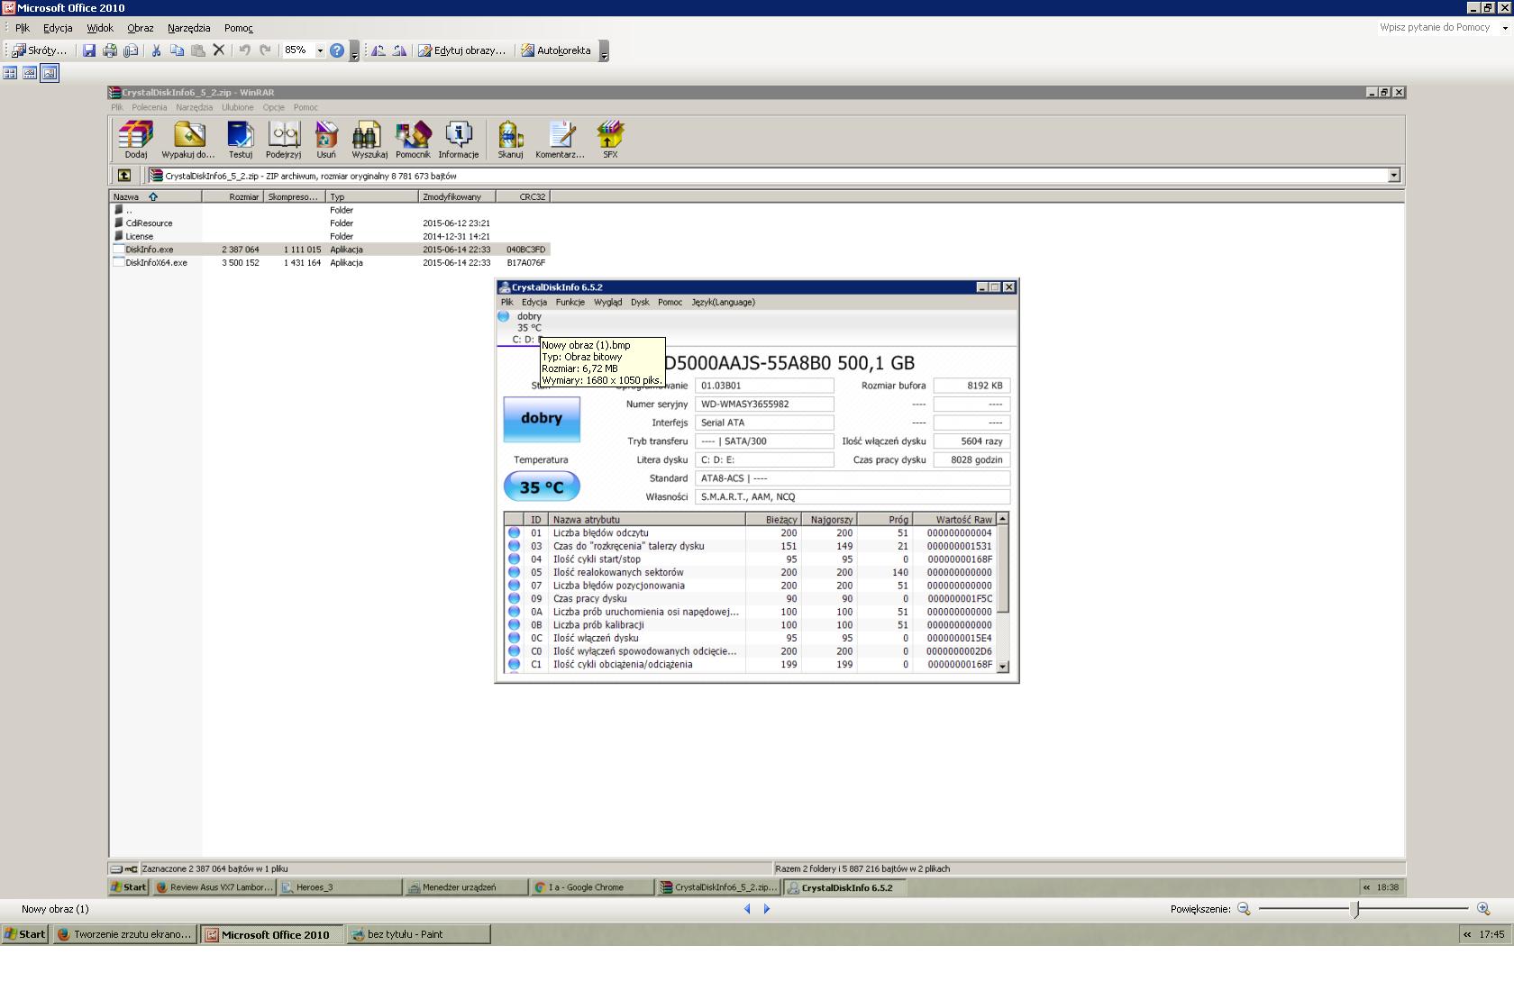Viewport: 1514px width, 1000px height.
Task: Switch to Thumbnail view
Action: (10, 73)
